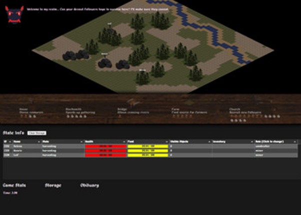301x215 pixels.
Task: Open the Game Stats tab
Action: (14, 185)
